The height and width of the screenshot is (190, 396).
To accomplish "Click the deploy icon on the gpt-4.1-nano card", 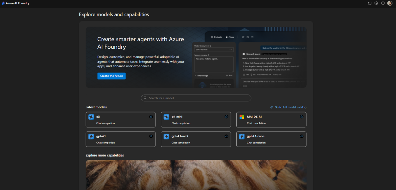I will tap(302, 136).
